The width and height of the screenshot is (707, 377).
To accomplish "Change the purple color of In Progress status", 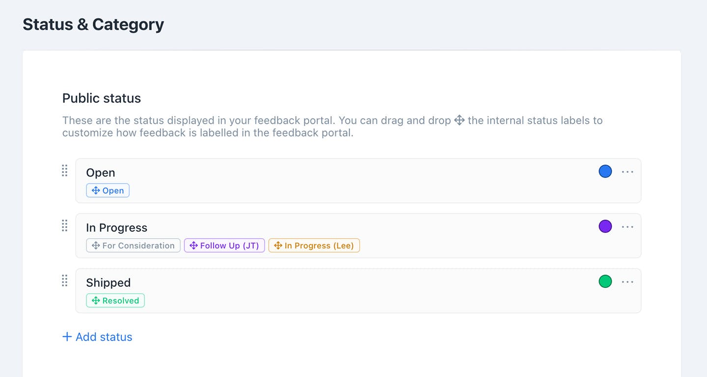I will pyautogui.click(x=605, y=226).
